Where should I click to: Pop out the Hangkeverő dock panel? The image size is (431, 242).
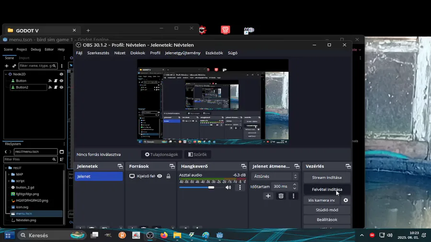point(244,166)
